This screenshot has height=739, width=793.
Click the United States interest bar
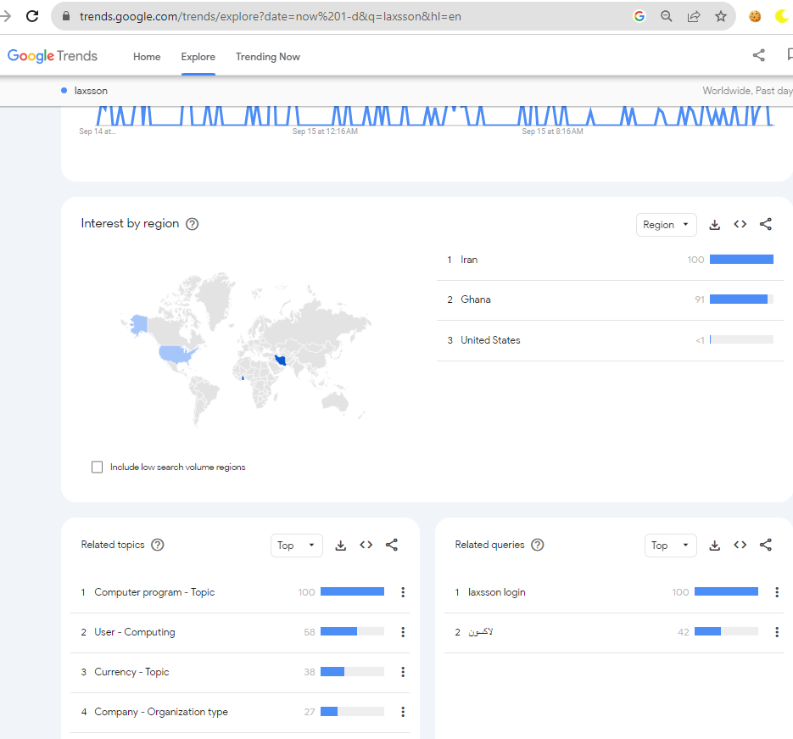[741, 340]
